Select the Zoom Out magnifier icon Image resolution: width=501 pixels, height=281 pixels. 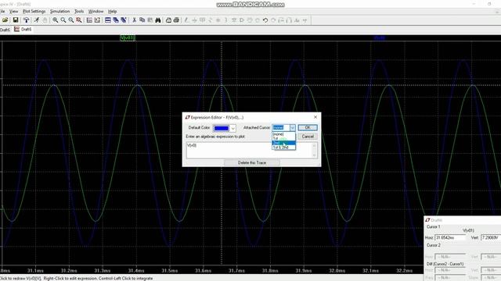coord(71,20)
